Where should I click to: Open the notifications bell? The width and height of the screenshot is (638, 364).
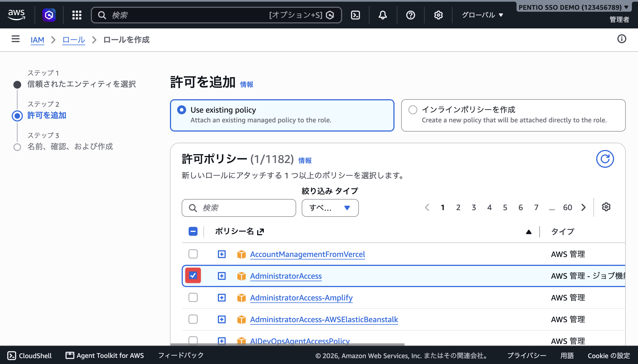[383, 15]
